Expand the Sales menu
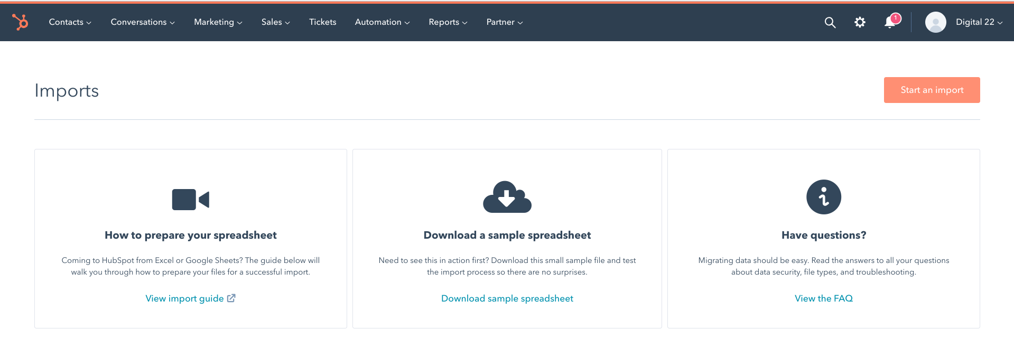 coord(275,22)
